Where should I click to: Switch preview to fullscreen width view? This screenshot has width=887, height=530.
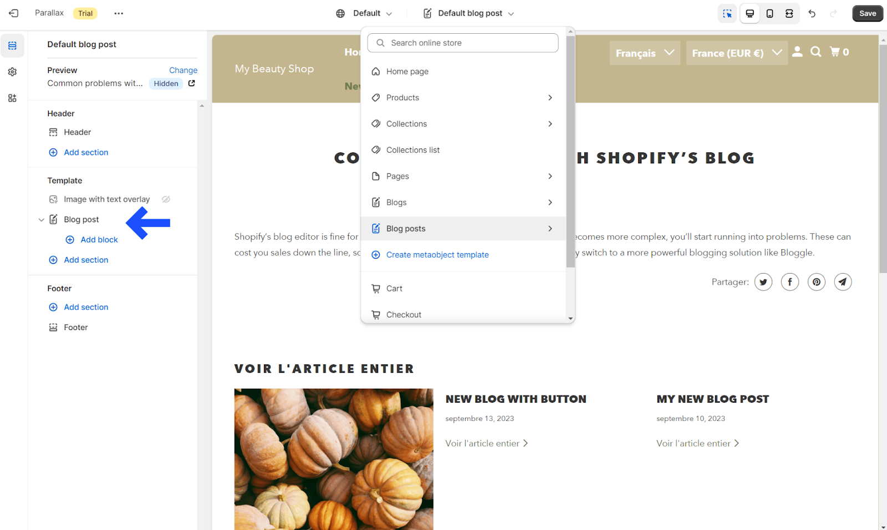pyautogui.click(x=789, y=13)
